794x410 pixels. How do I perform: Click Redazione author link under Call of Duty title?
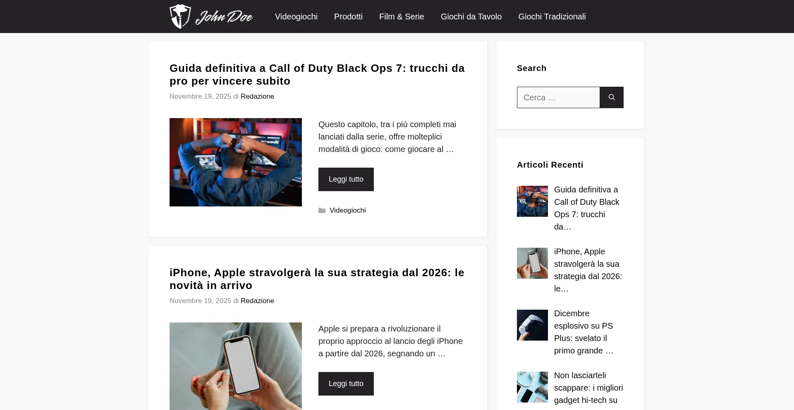click(x=257, y=96)
